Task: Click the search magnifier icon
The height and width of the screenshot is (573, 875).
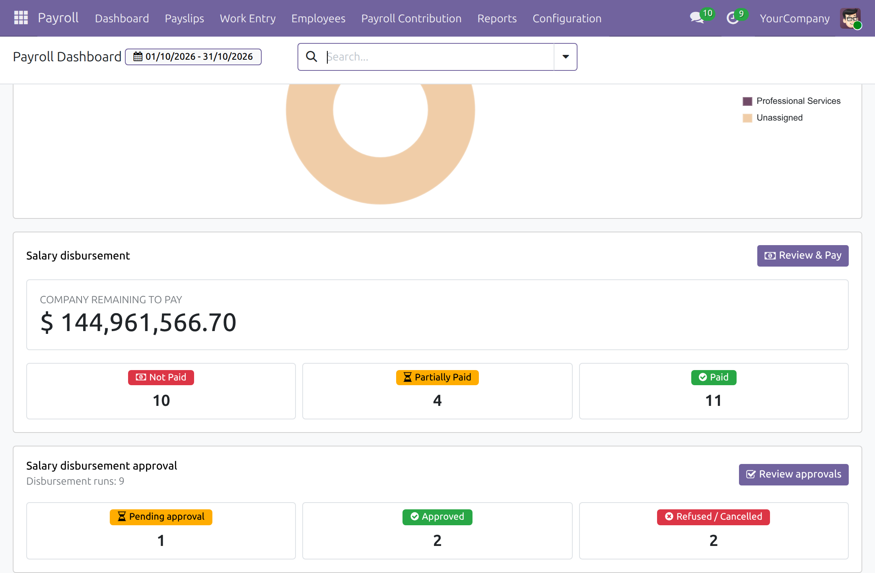Action: [311, 57]
